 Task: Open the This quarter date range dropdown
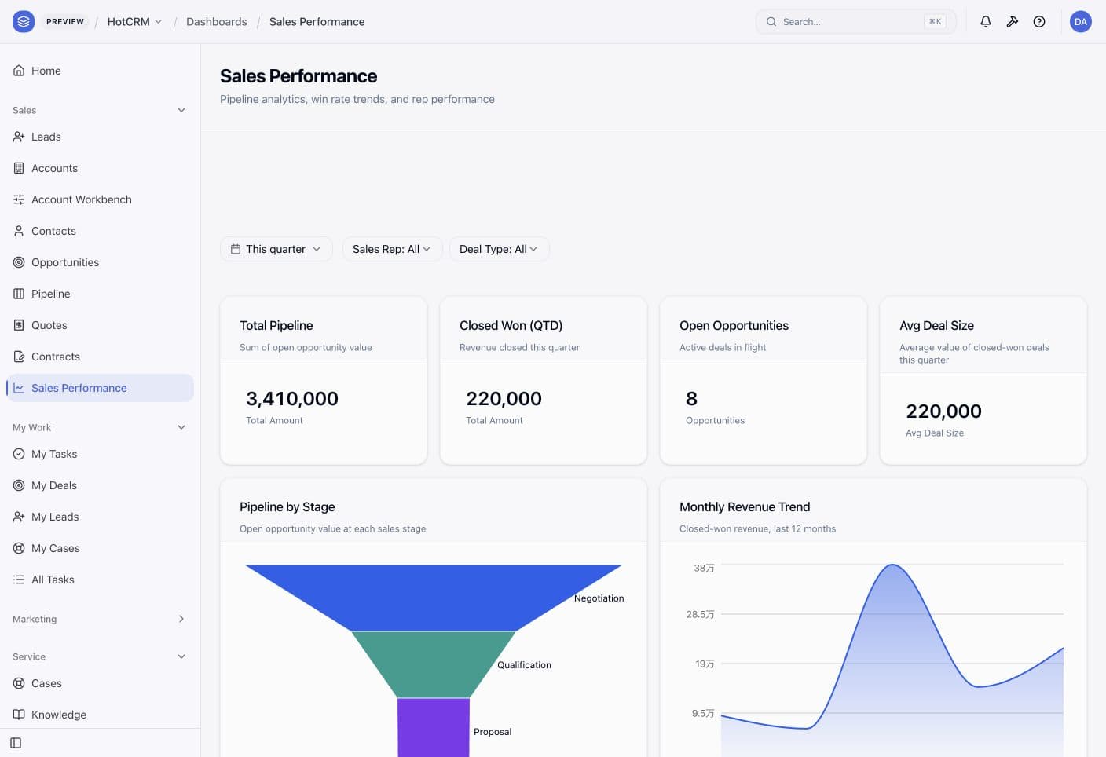(x=276, y=249)
